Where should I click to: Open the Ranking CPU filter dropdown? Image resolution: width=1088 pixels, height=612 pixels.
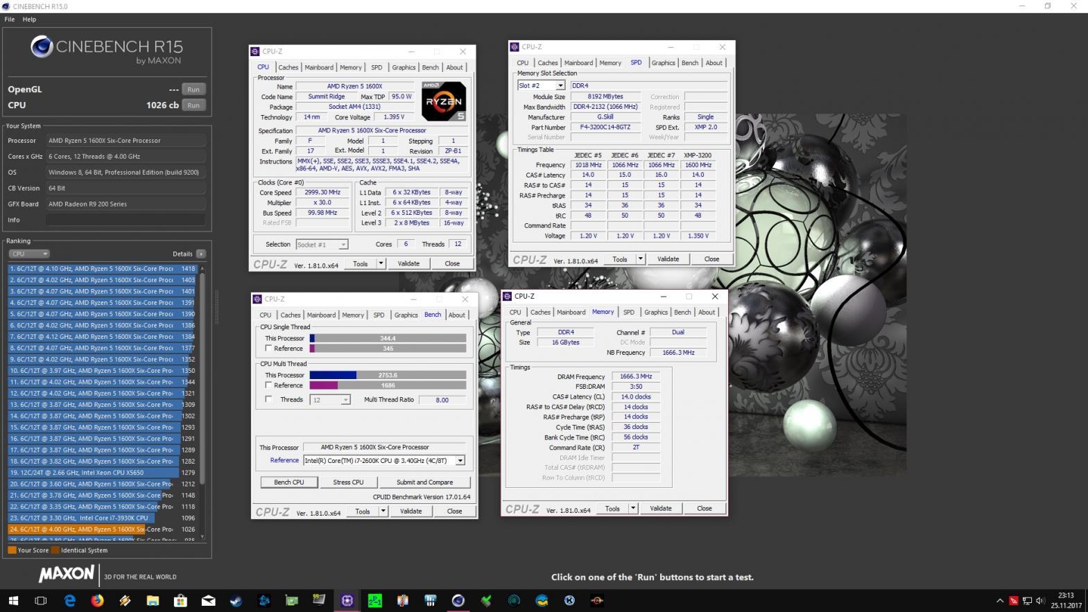[x=28, y=254]
